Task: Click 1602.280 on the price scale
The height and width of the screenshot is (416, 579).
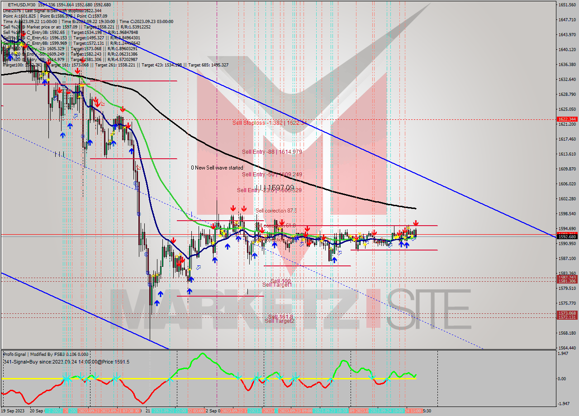Action: click(x=567, y=199)
